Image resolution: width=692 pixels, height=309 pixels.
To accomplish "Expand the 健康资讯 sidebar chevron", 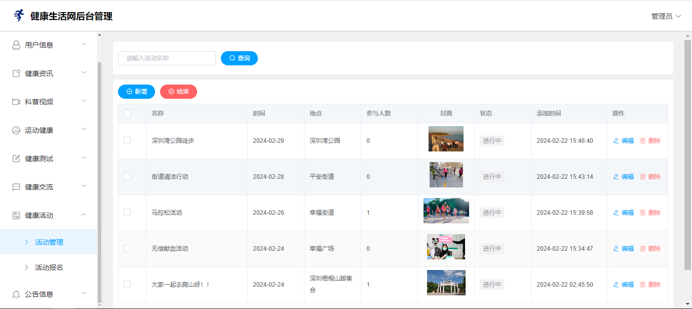I will pyautogui.click(x=84, y=73).
